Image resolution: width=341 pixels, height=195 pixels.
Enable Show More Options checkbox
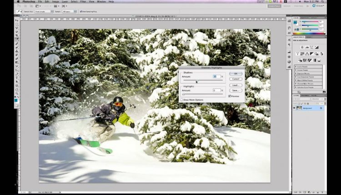181,100
